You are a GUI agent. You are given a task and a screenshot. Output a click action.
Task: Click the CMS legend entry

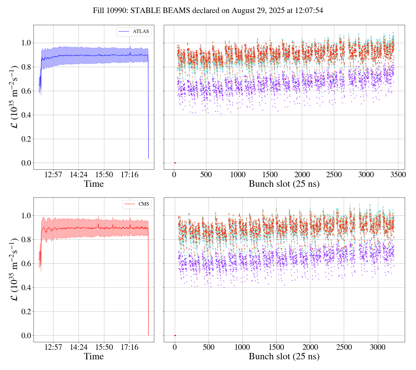point(144,204)
